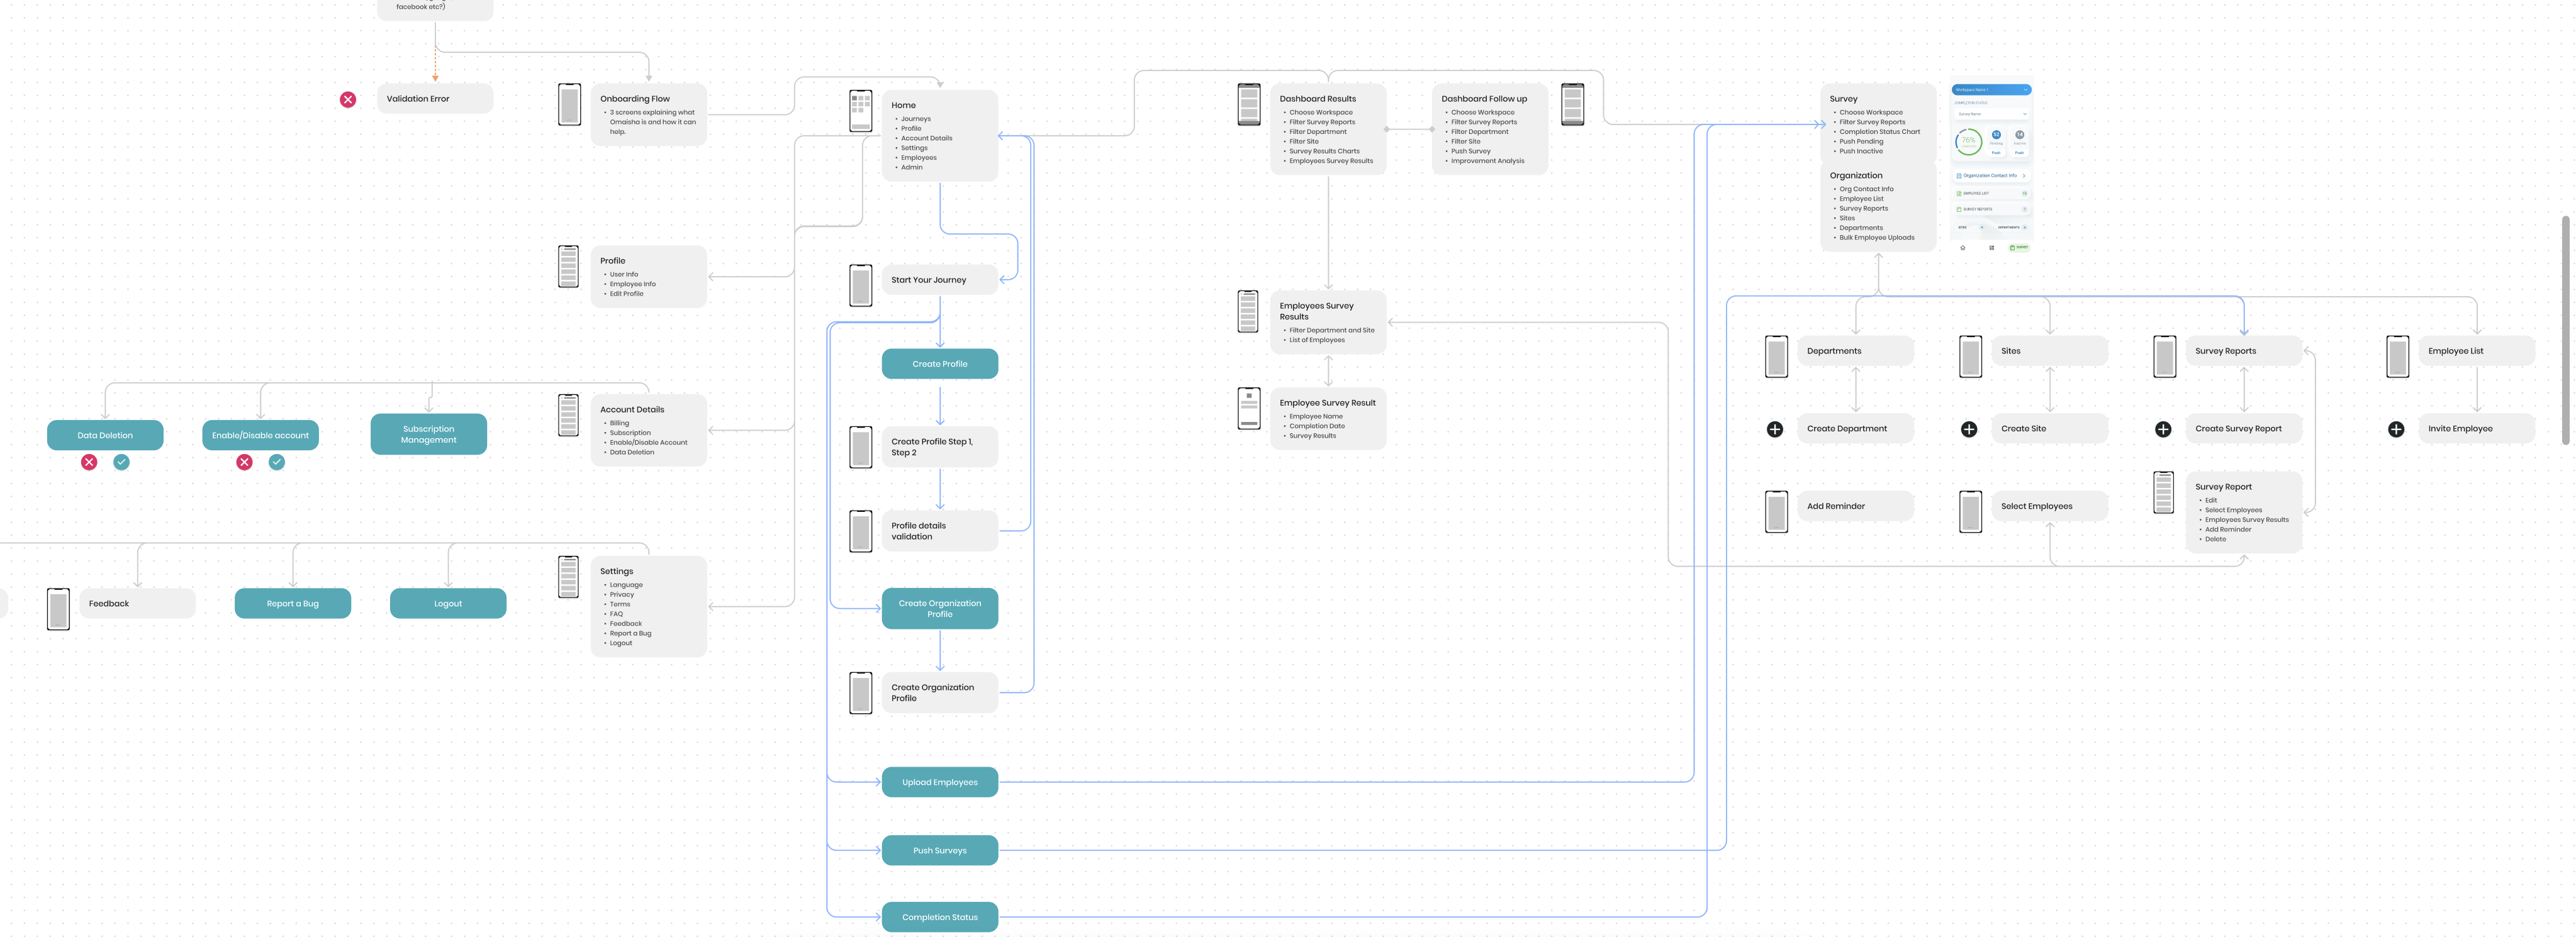Click the phone icon next to Dashboard Follow up
The width and height of the screenshot is (2576, 937).
point(1573,105)
